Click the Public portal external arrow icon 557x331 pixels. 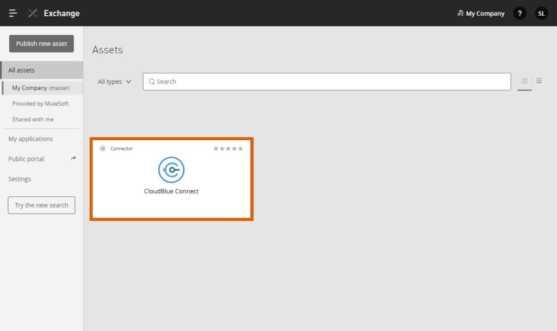(x=73, y=158)
